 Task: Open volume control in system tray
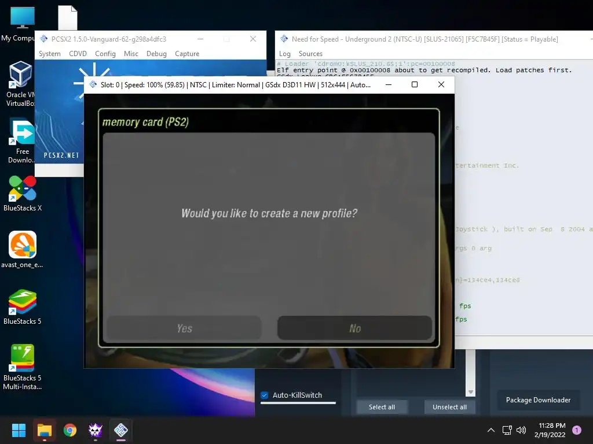(521, 430)
